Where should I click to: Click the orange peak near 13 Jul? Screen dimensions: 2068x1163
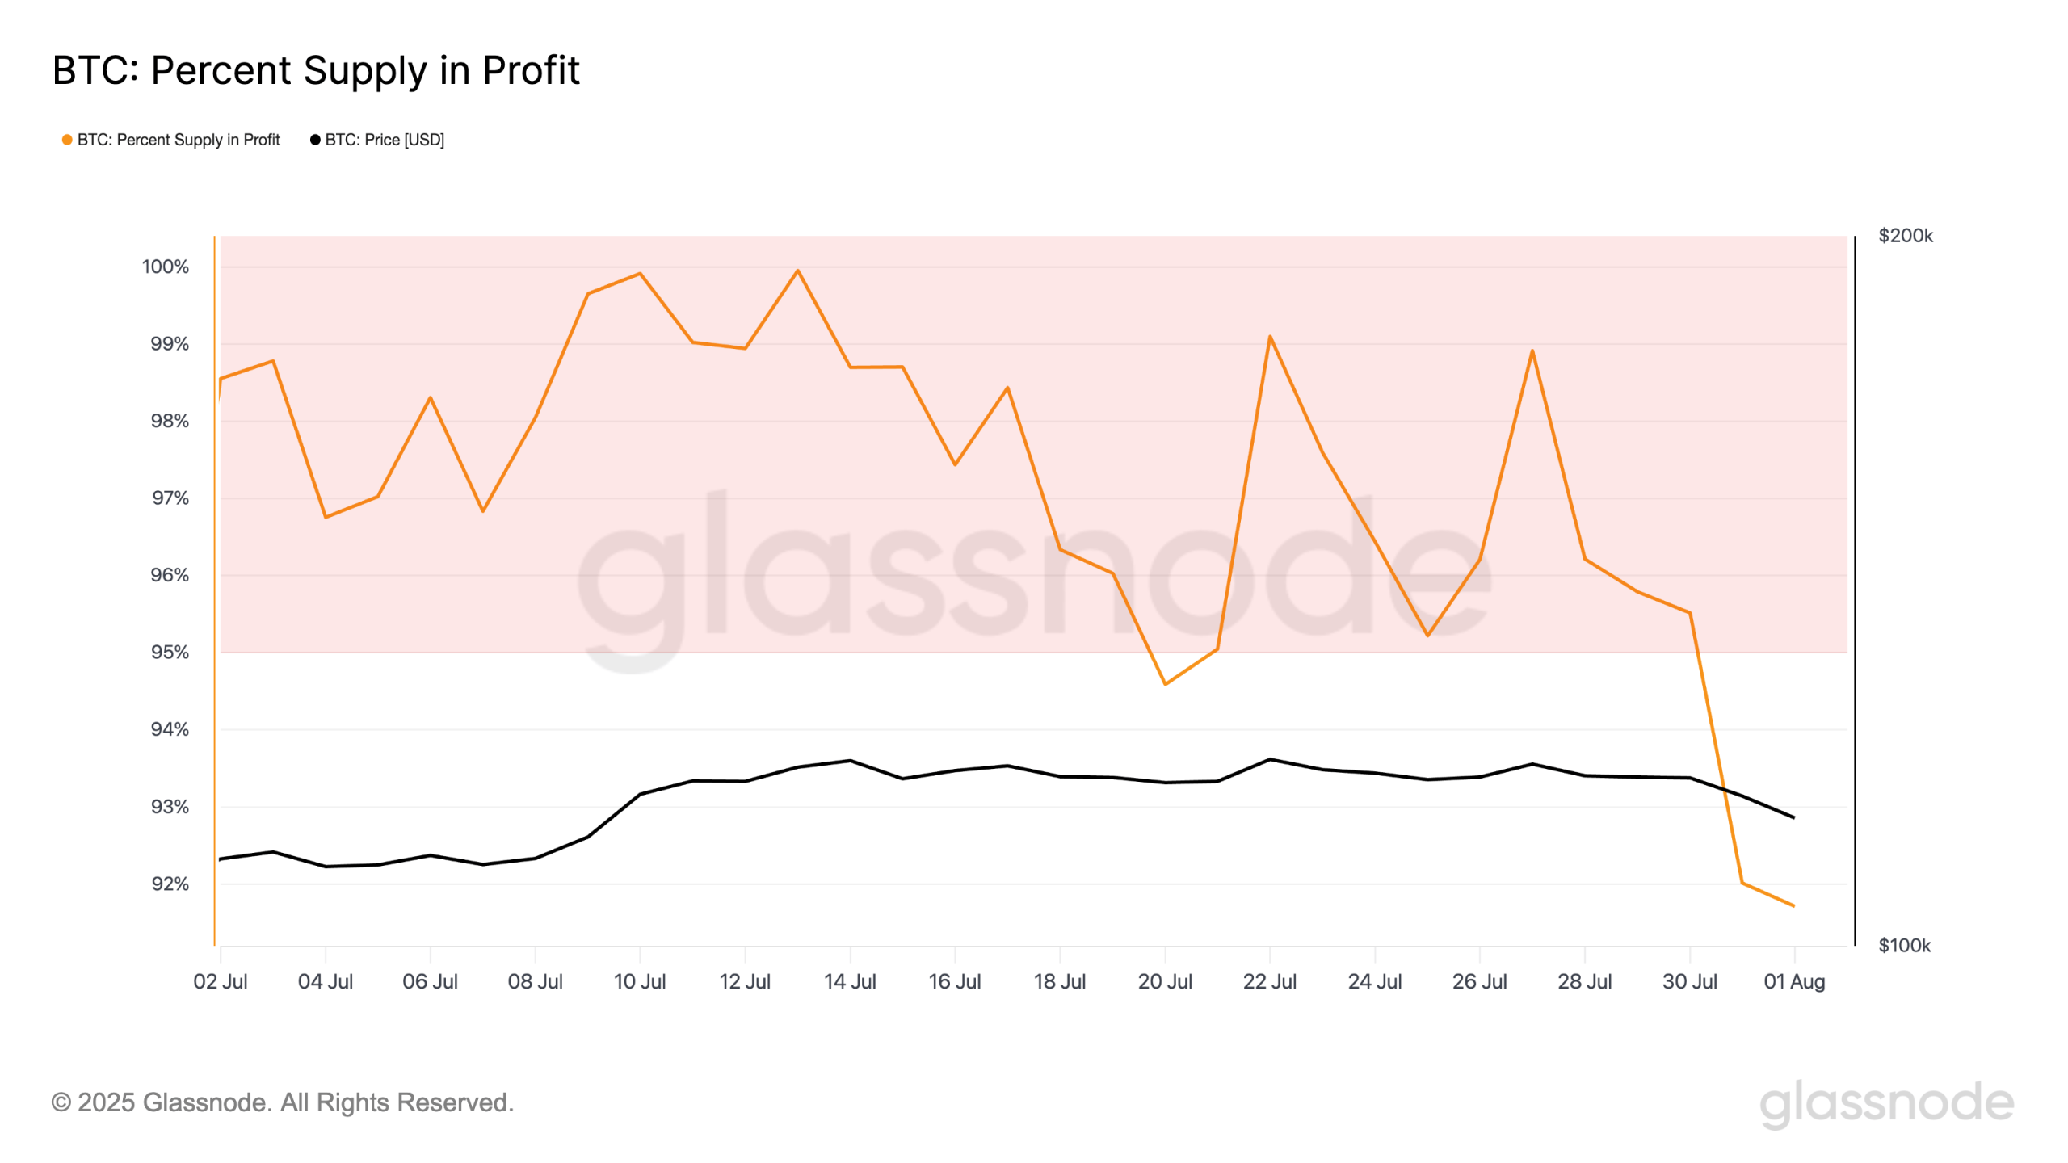pos(798,271)
